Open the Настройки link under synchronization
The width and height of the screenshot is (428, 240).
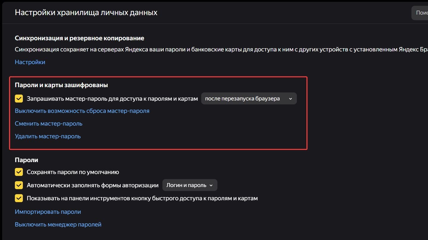pyautogui.click(x=30, y=62)
